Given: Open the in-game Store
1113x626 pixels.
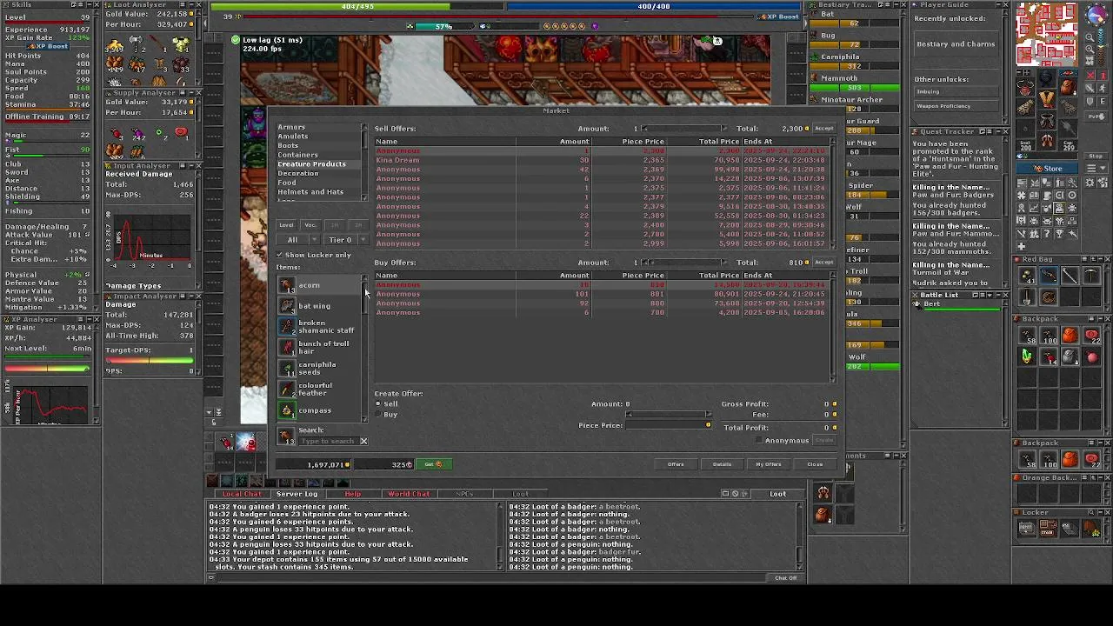Looking at the screenshot, I should 1048,169.
